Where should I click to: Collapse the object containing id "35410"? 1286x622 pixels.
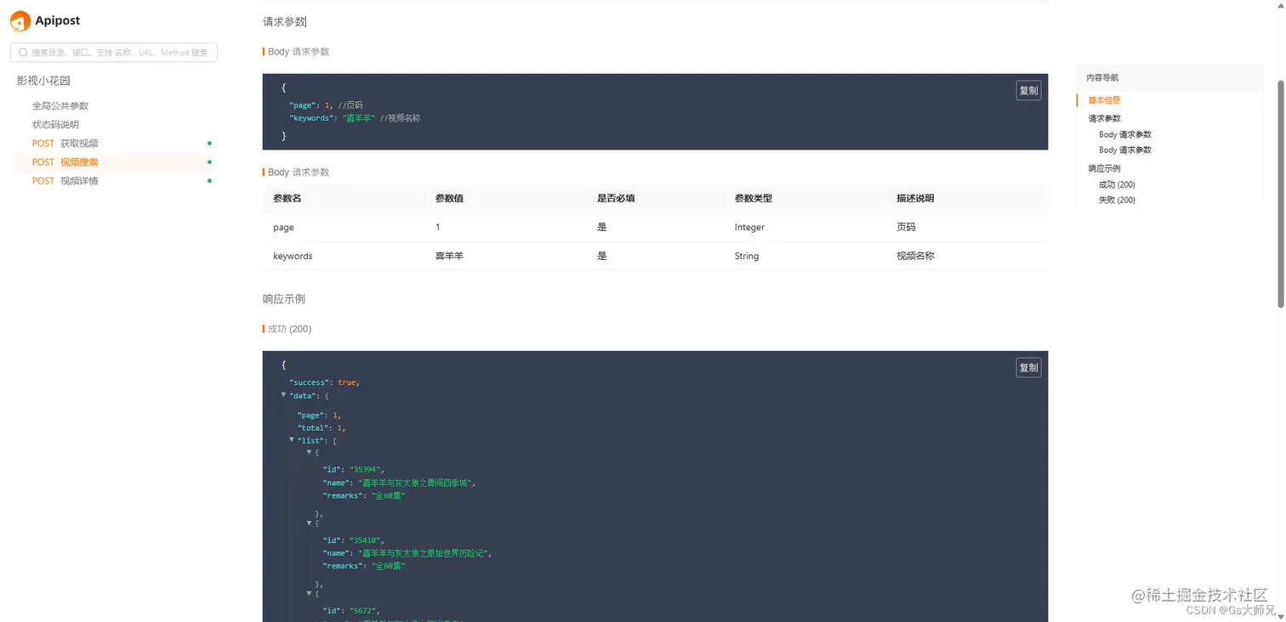point(310,522)
